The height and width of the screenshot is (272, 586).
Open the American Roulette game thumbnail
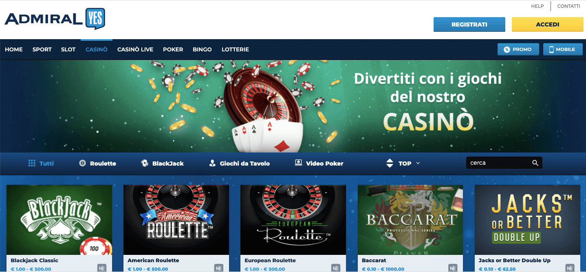(176, 220)
